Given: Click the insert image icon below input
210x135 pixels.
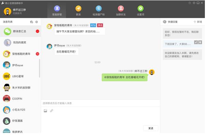Looking at the screenshot, I should pos(45,111).
